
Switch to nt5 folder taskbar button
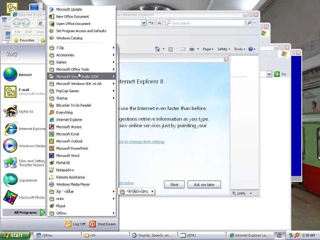[105, 235]
